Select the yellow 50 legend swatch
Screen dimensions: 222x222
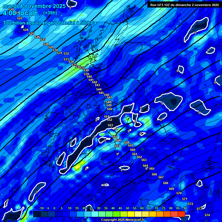tap(131, 214)
